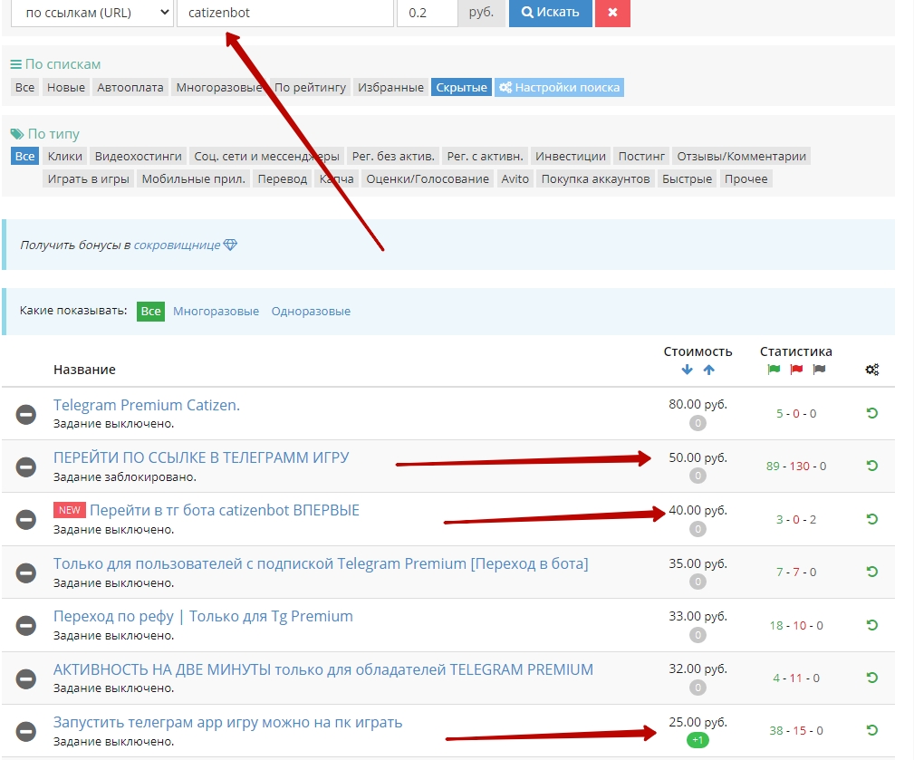The image size is (914, 760).
Task: Filter by type Оценки/Голосование
Action: 428,179
